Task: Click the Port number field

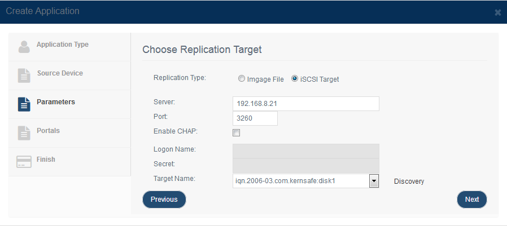Action: tap(255, 118)
